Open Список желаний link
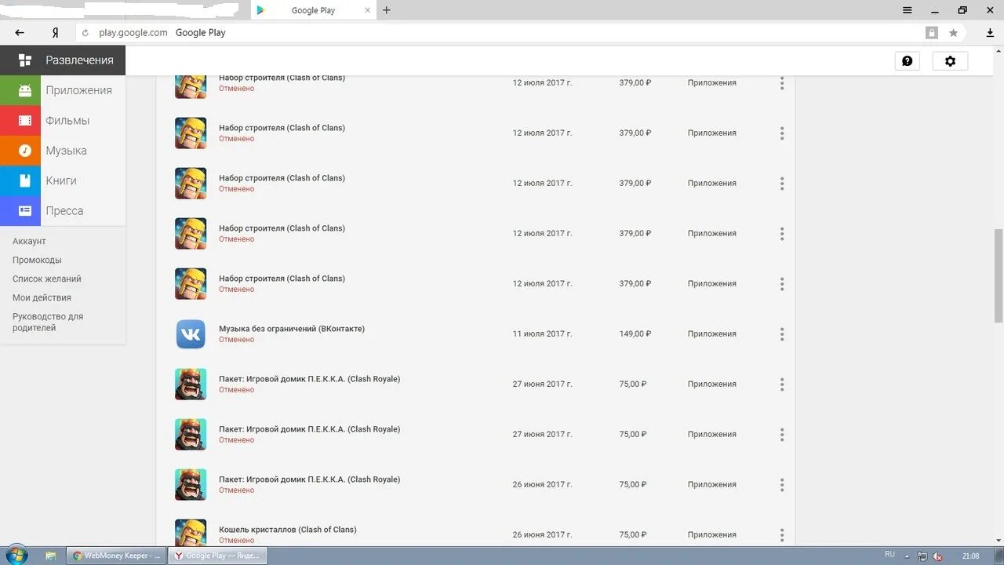This screenshot has width=1004, height=565. coord(47,279)
